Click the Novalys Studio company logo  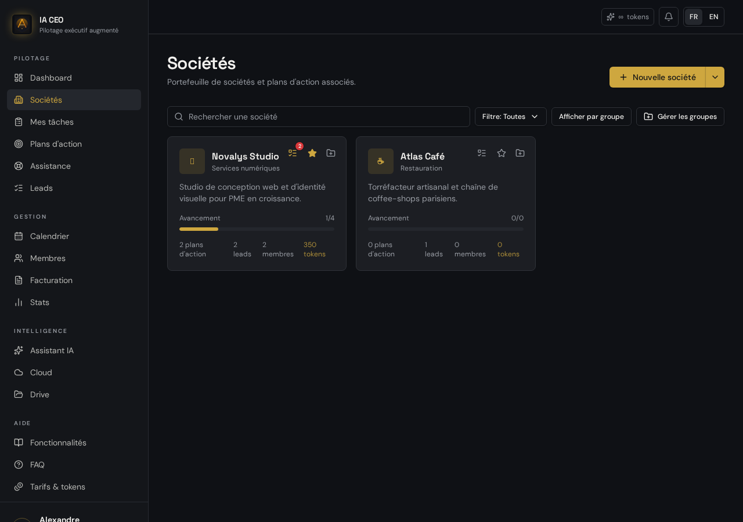(x=192, y=161)
